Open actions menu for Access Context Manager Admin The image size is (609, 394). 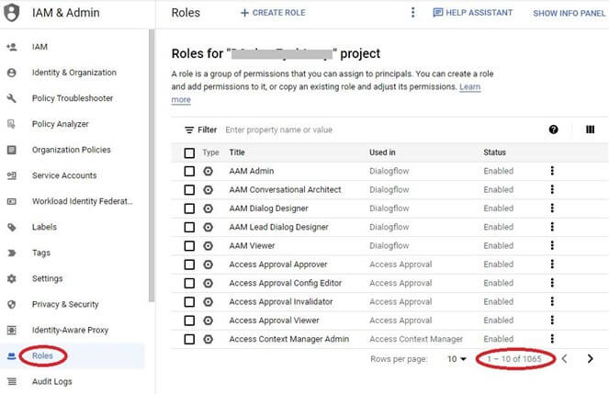(x=552, y=339)
